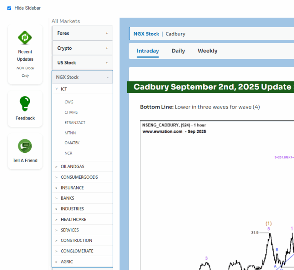Screen dimensions: 294x270
Task: Select MTNN stock
Action: pyautogui.click(x=70, y=133)
